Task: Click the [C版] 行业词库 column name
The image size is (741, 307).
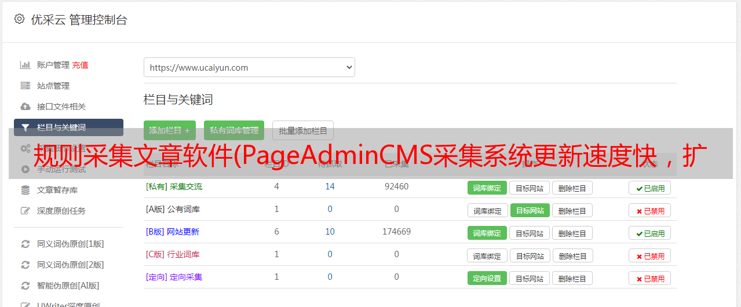Action: point(173,254)
